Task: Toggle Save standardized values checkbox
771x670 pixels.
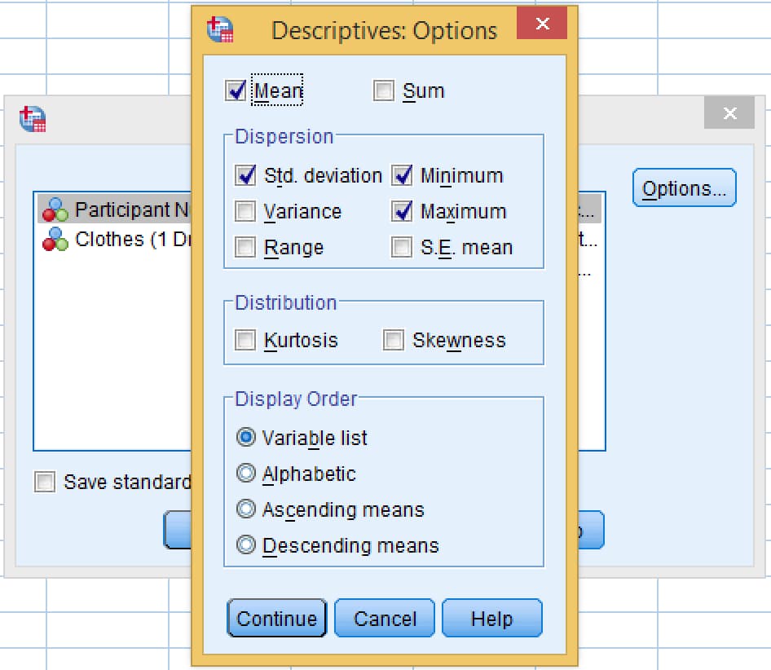Action: (x=44, y=482)
